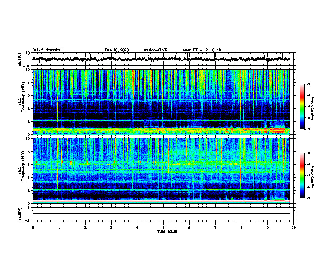The image size is (331, 255).
Task: Click inside the ch.1 spectrogram panel
Action: [x=161, y=102]
